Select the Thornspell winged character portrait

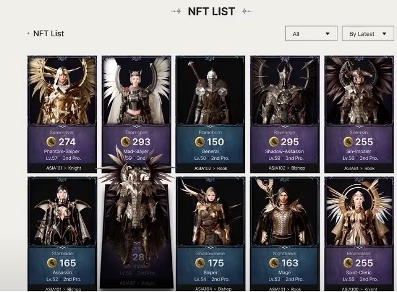coord(136,91)
